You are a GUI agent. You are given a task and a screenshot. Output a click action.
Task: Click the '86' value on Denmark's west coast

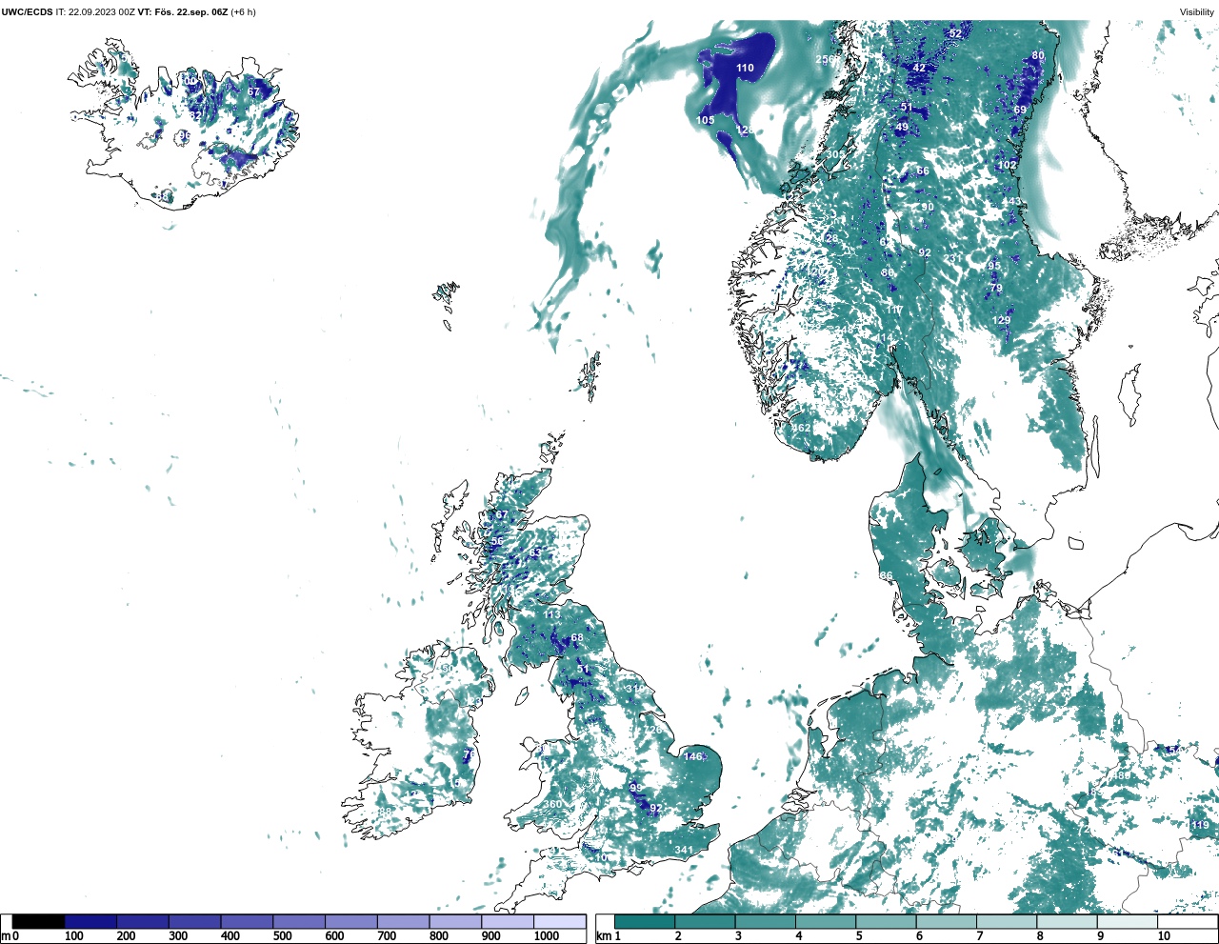click(887, 575)
